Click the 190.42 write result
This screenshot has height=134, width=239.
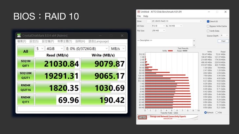click(103, 100)
